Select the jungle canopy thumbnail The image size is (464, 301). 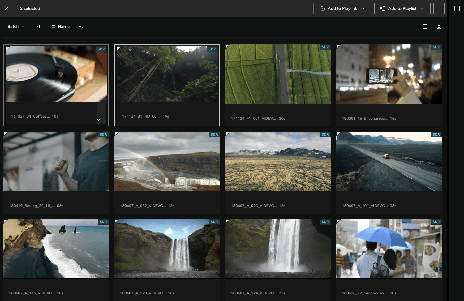[x=167, y=74]
